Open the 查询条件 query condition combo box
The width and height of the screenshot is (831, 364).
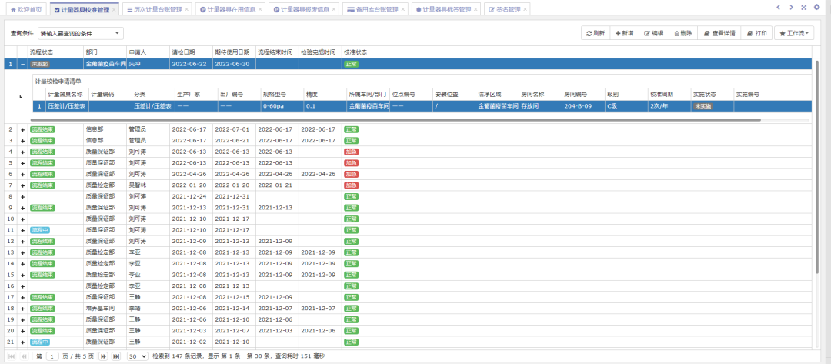81,33
